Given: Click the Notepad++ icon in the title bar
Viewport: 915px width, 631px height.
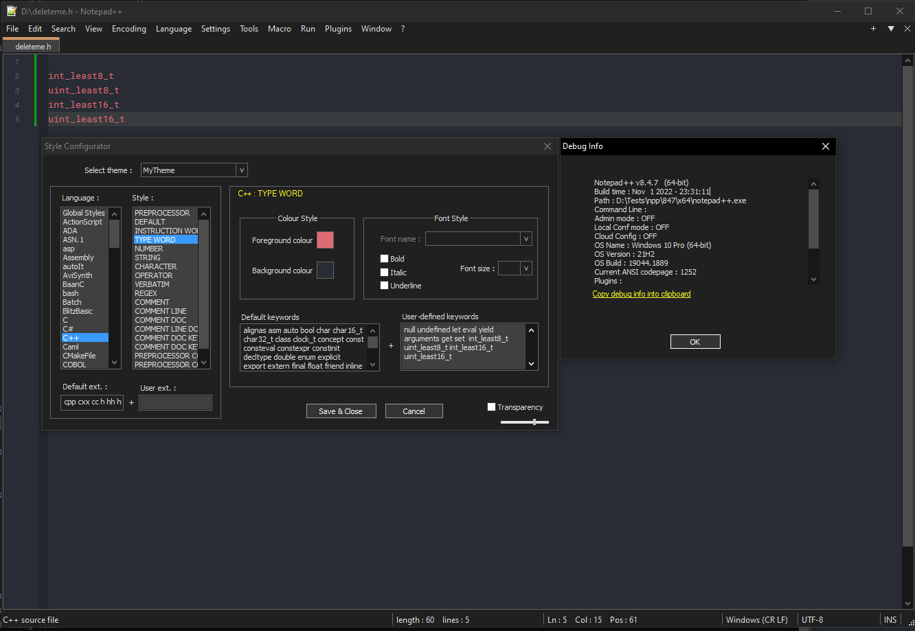Looking at the screenshot, I should [x=11, y=11].
